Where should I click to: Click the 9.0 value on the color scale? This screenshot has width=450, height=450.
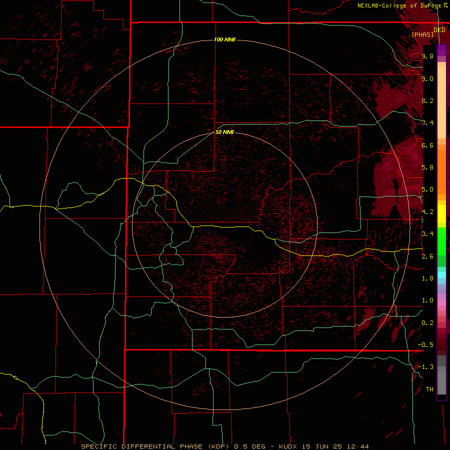click(427, 78)
